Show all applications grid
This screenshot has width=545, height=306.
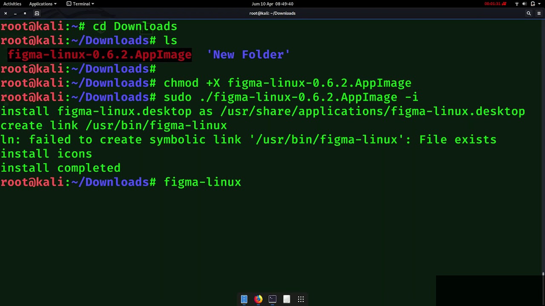pos(301,299)
